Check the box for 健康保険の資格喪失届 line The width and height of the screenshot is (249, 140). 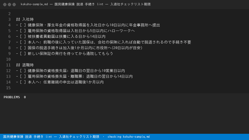click(23, 71)
